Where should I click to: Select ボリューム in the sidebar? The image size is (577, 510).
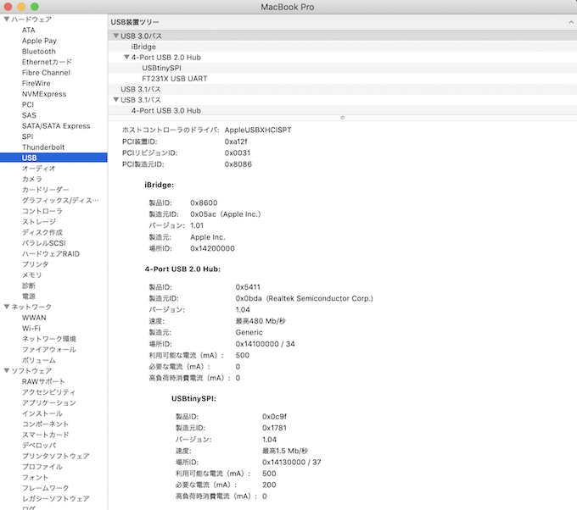pos(39,360)
